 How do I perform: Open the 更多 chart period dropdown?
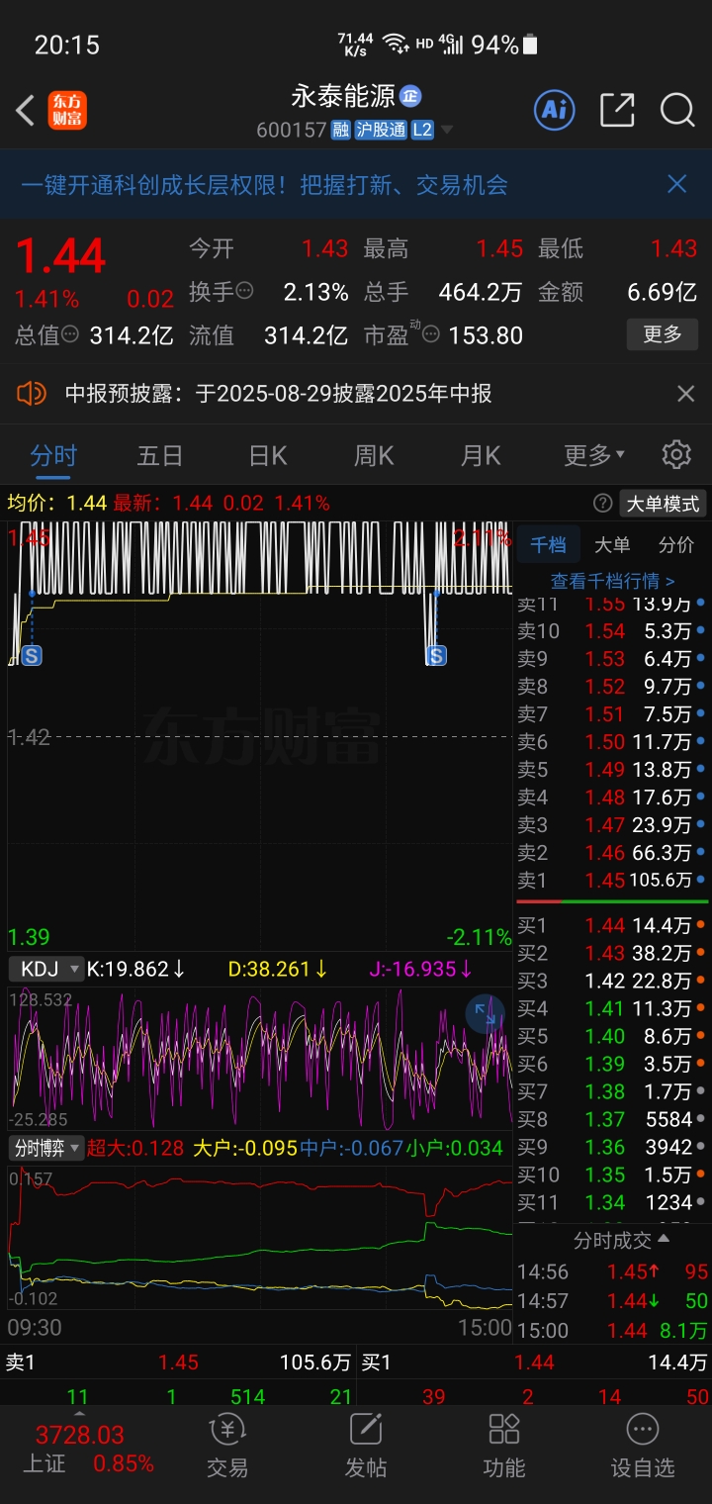click(594, 455)
